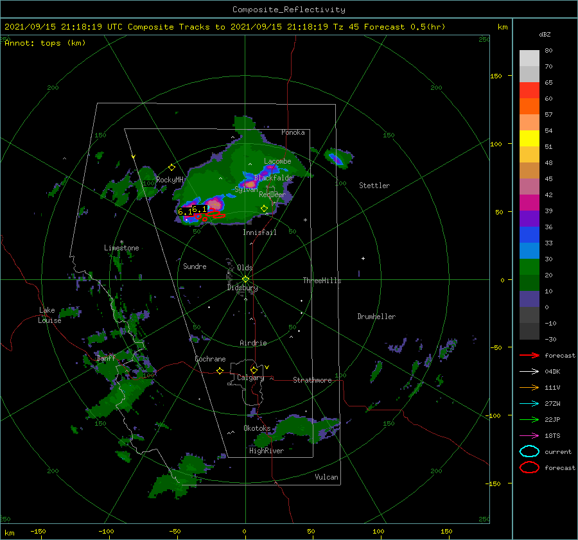Click the Strathmore town label

[x=312, y=380]
